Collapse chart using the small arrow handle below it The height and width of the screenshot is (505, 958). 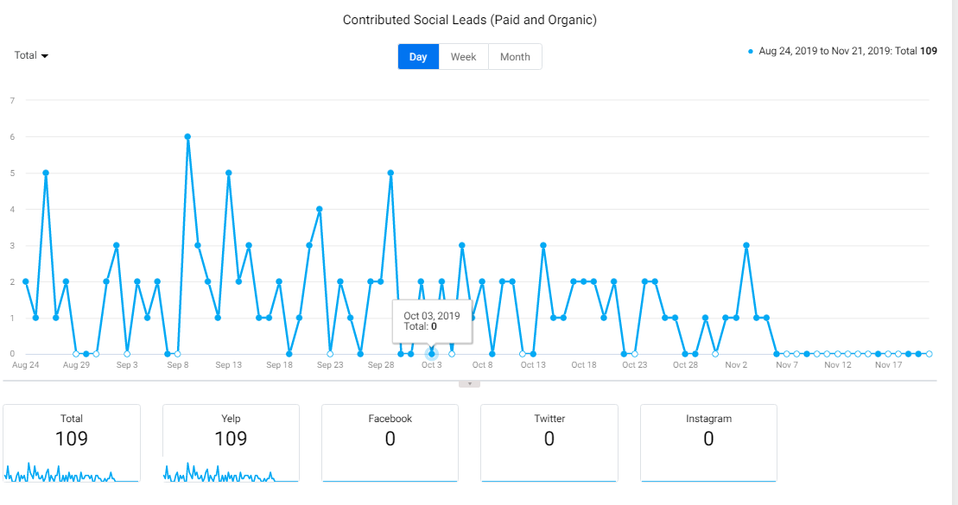pos(469,384)
